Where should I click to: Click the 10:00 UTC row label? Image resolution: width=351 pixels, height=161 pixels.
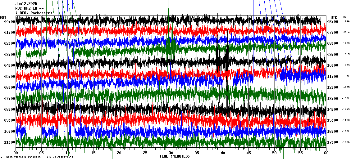[x=333, y=65]
